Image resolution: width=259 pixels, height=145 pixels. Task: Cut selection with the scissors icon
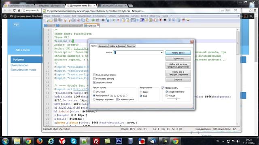pos(79,20)
